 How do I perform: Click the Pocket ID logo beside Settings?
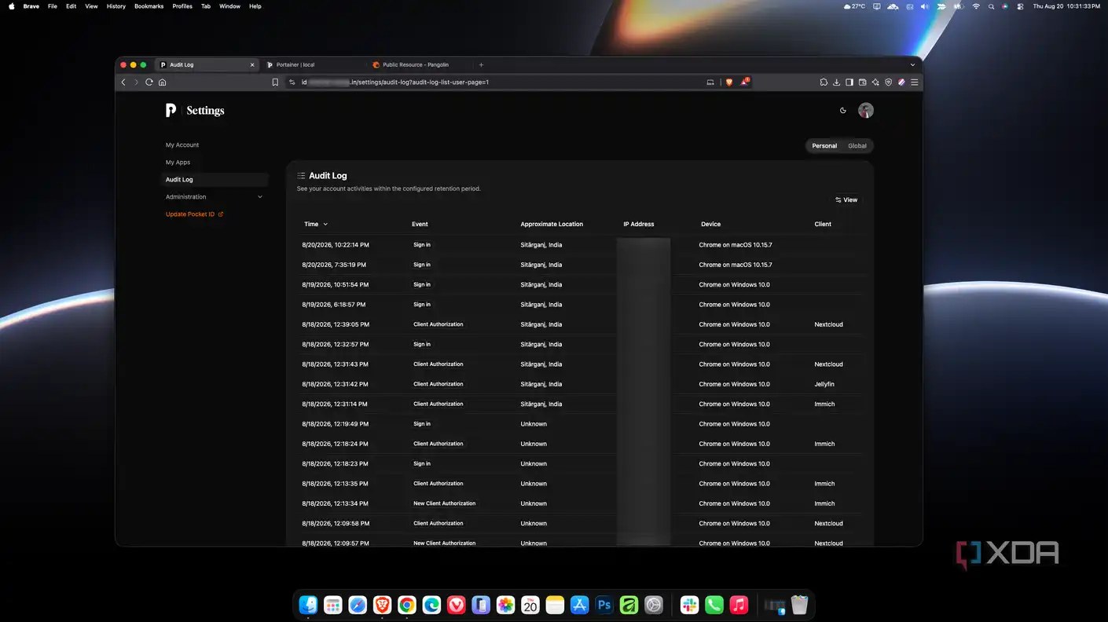point(171,111)
